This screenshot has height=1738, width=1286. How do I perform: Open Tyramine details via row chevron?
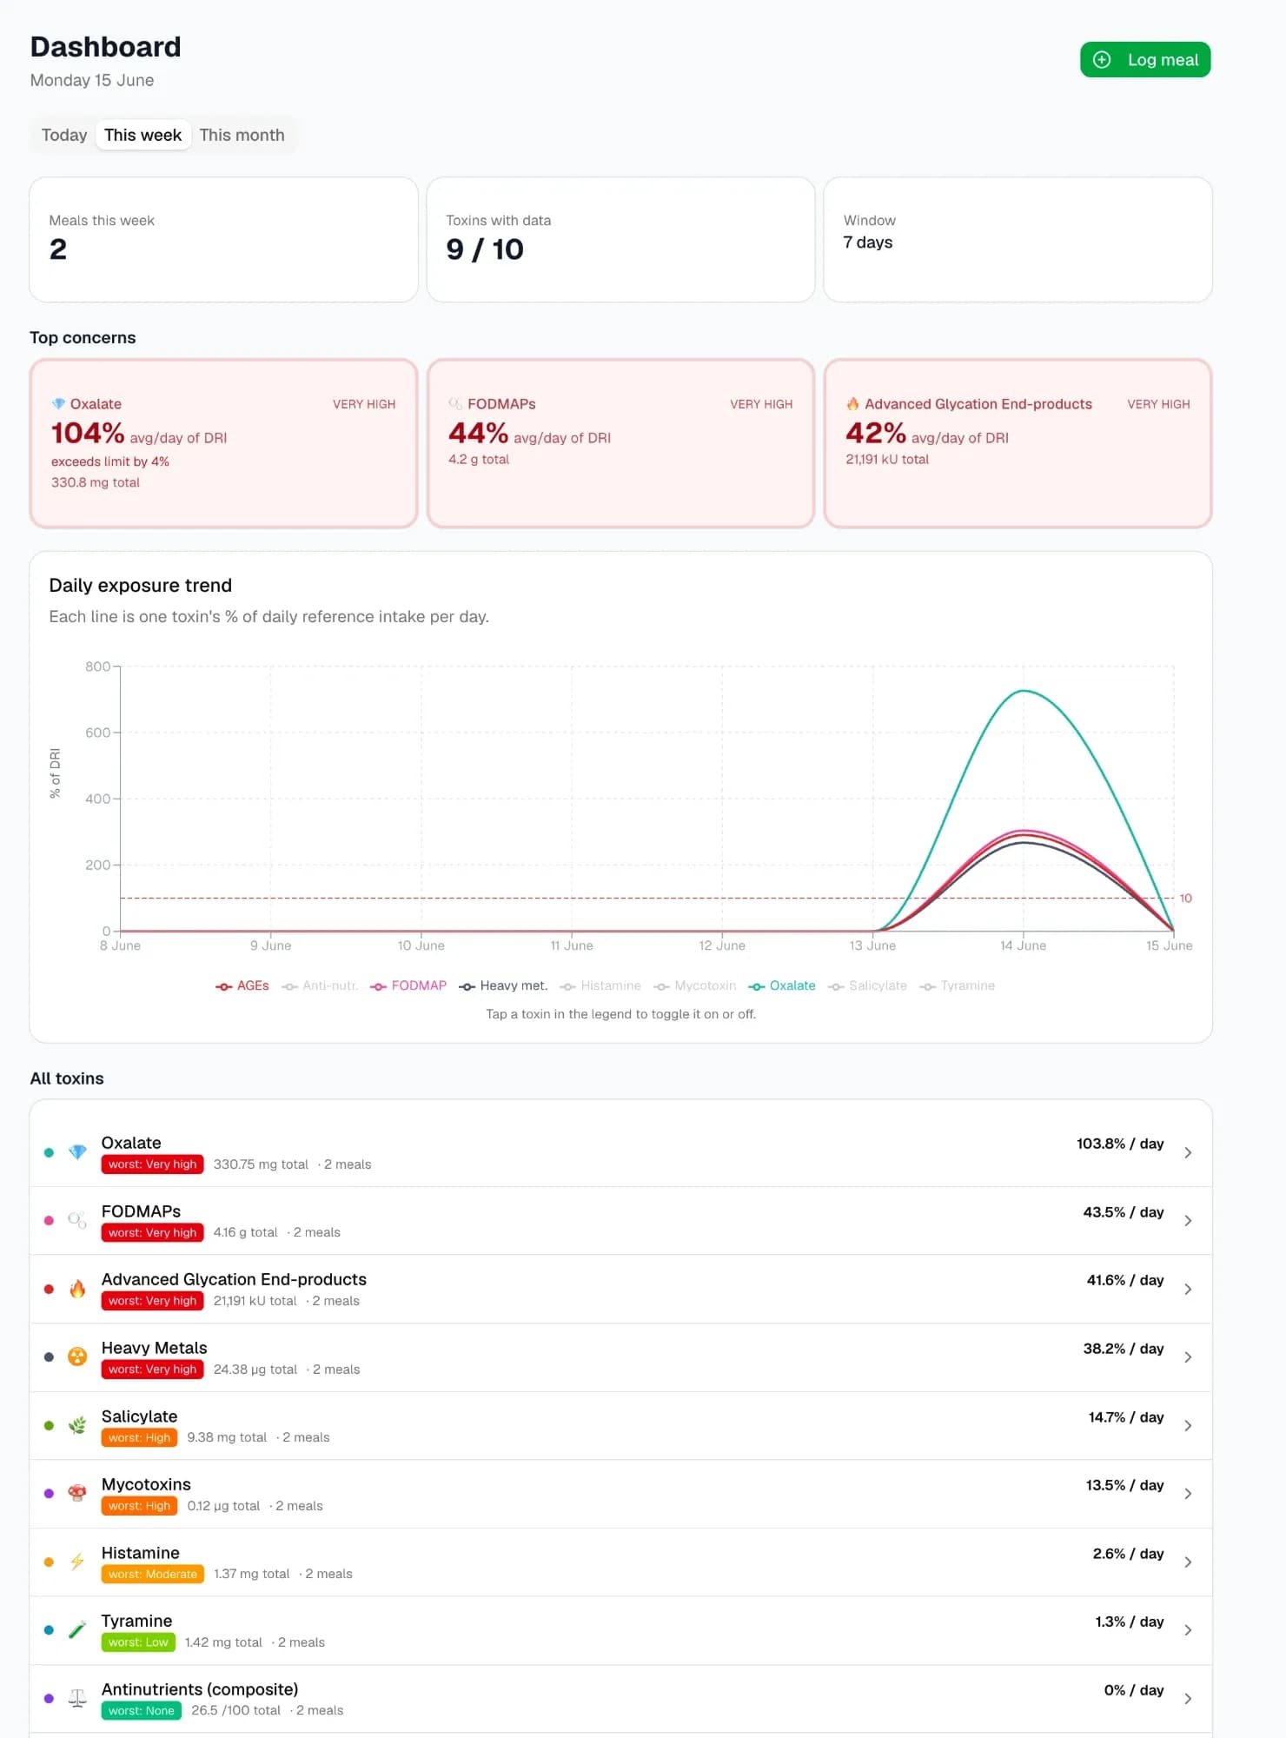pos(1188,1630)
